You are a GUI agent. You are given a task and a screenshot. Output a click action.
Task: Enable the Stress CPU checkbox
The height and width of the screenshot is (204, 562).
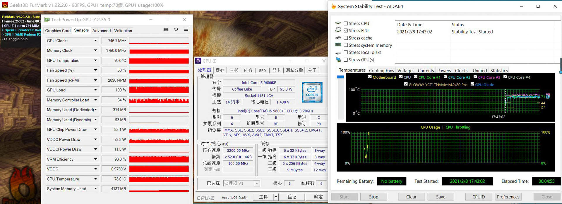click(346, 23)
